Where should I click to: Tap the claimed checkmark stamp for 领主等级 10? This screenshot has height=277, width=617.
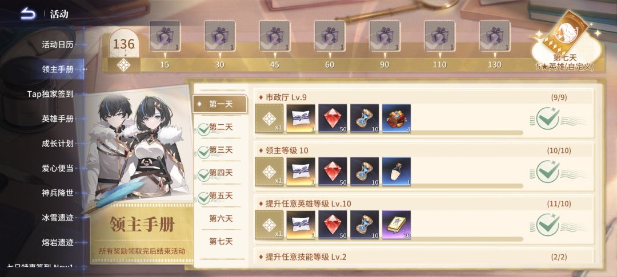[x=548, y=172]
